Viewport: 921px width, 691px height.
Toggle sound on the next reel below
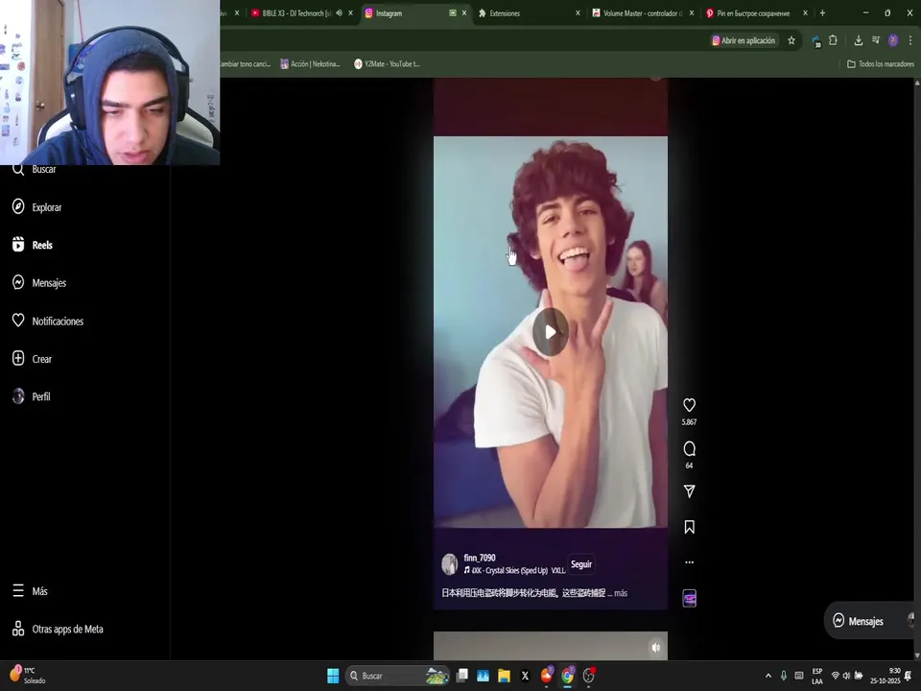tap(655, 647)
